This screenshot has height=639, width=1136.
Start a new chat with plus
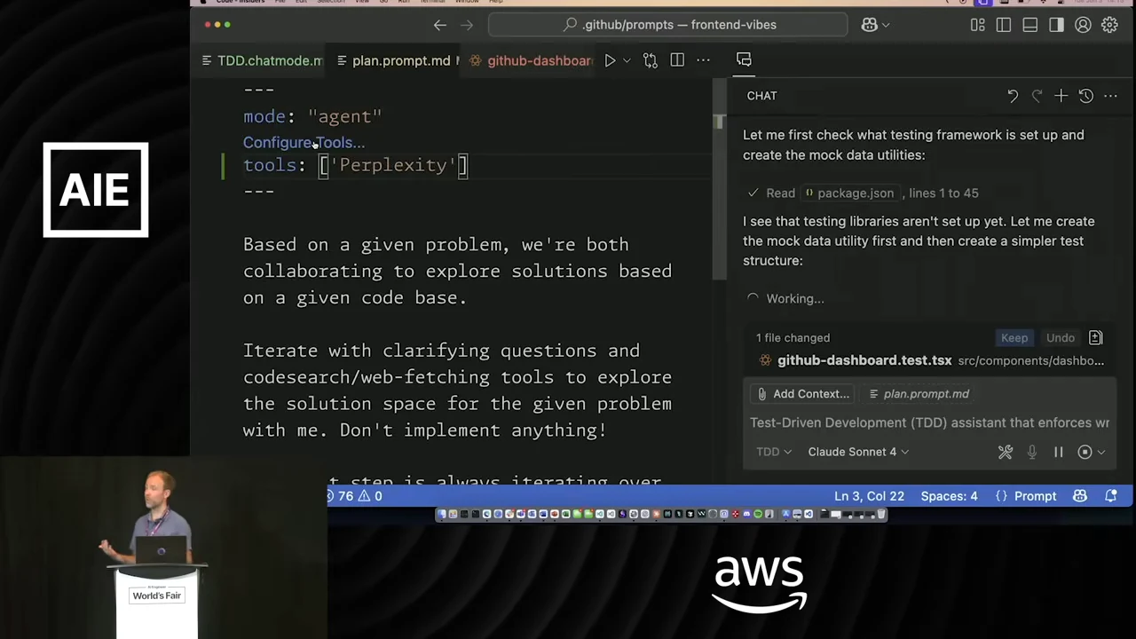click(x=1061, y=96)
